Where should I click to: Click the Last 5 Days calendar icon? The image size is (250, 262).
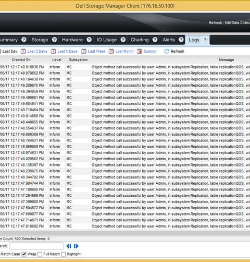pyautogui.click(x=54, y=51)
